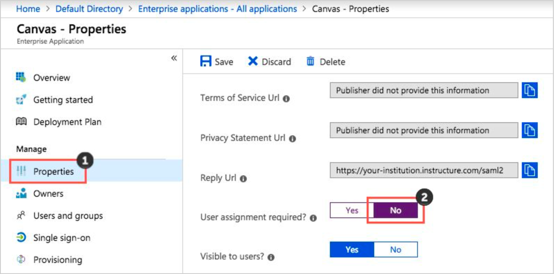Image resolution: width=554 pixels, height=274 pixels.
Task: Copy the Privacy Statement Url value
Action: pos(530,130)
